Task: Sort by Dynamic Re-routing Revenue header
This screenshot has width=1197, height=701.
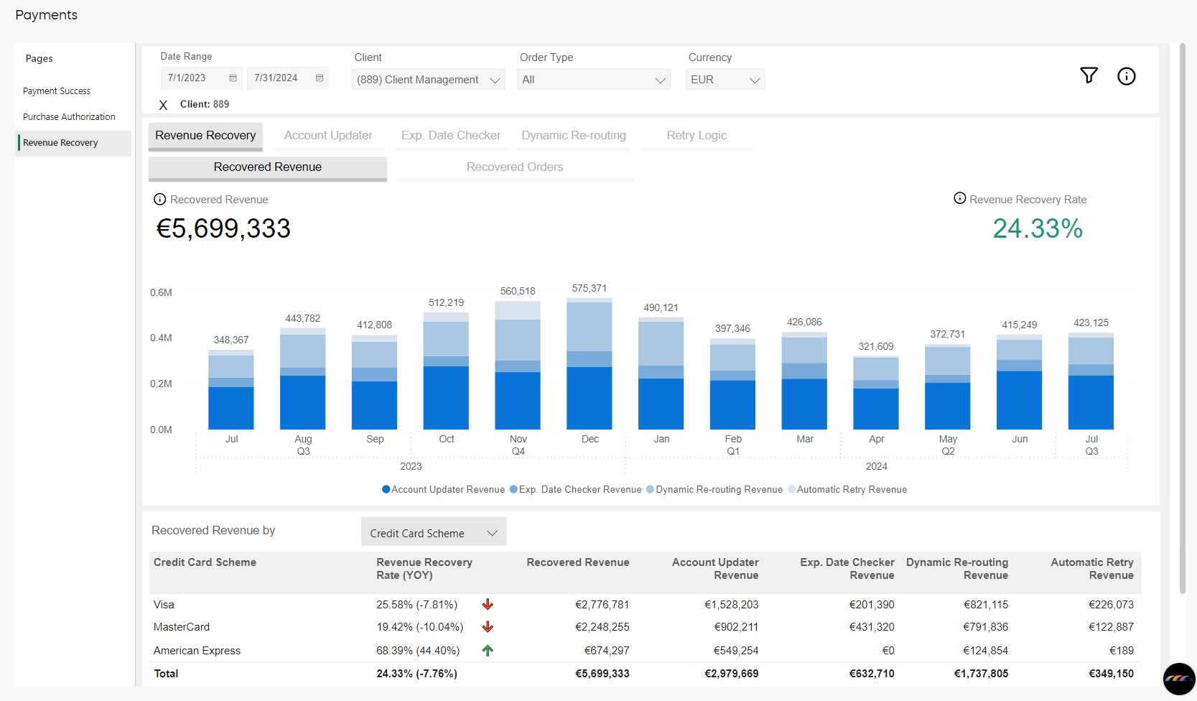Action: [957, 569]
